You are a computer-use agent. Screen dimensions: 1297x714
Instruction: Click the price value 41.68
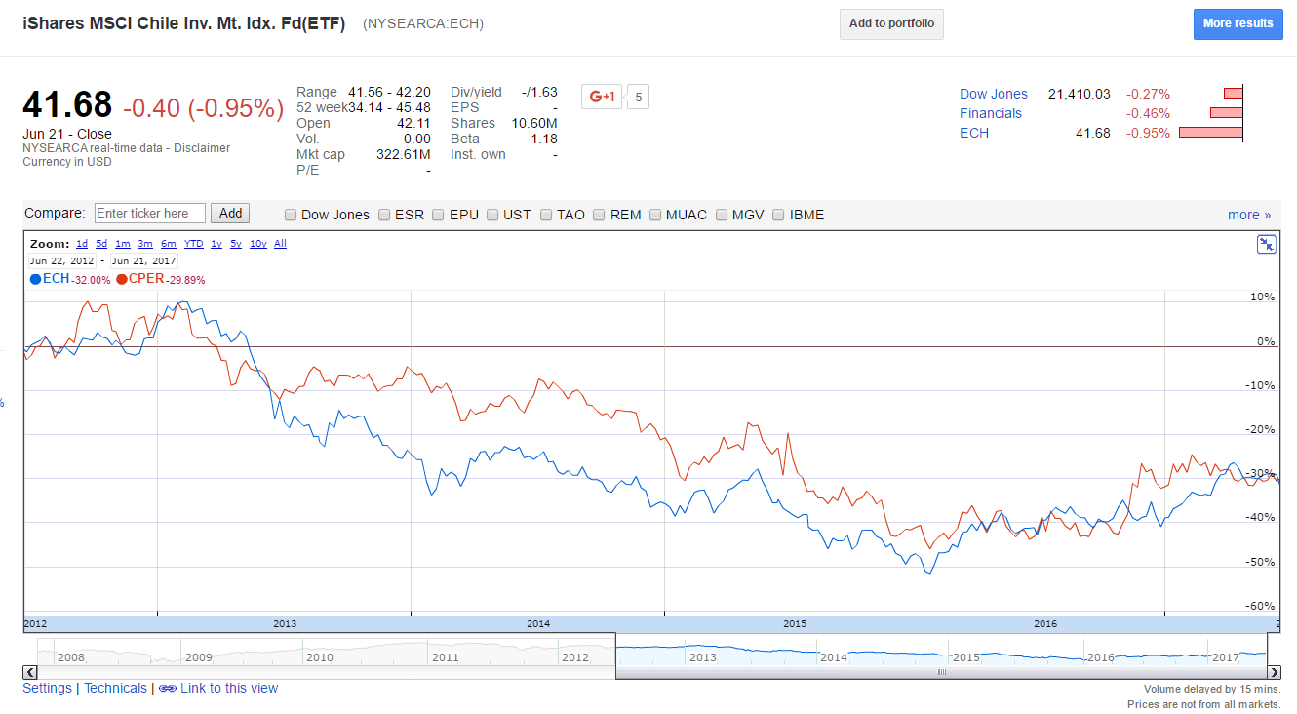67,104
